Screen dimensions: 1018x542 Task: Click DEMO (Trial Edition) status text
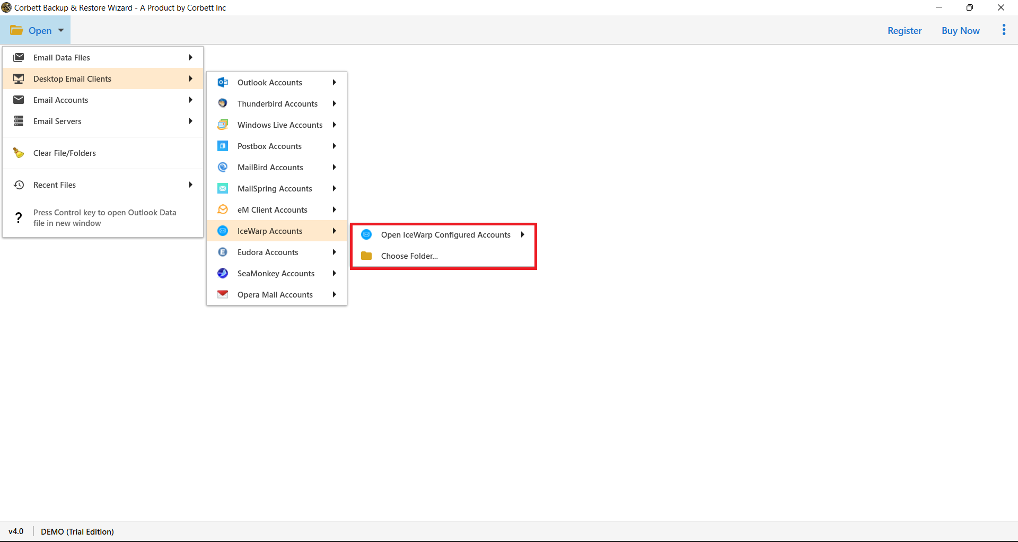click(x=77, y=531)
